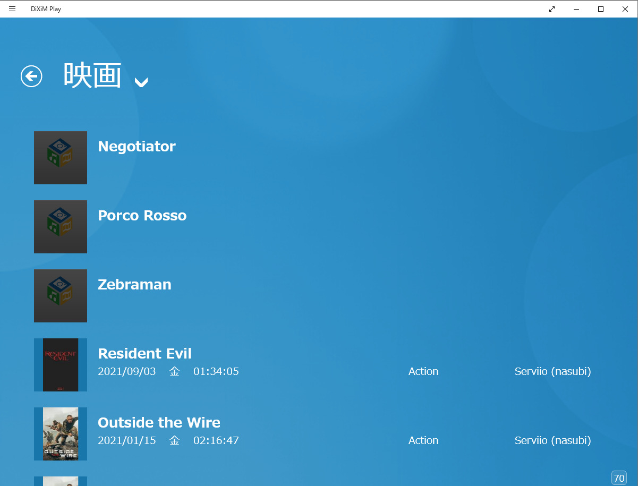Open the Outside the Wire title
This screenshot has height=486, width=638.
pyautogui.click(x=159, y=423)
